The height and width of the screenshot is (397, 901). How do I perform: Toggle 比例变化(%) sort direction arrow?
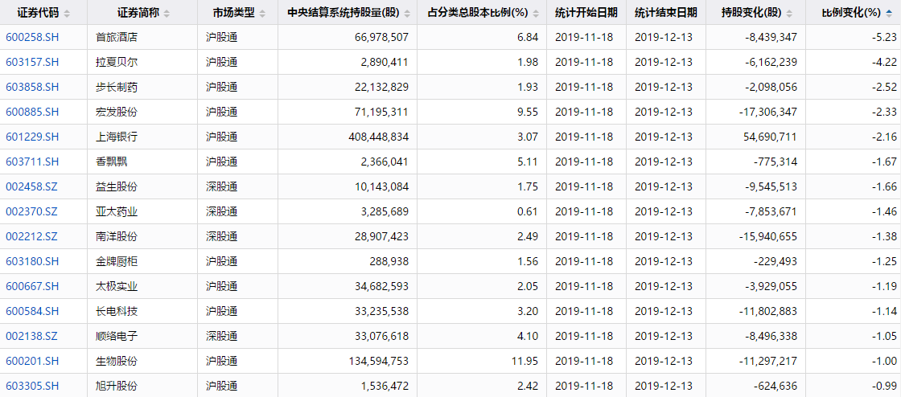(x=890, y=13)
